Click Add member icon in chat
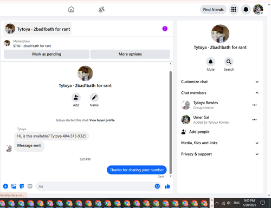This screenshot has height=208, width=271. tap(76, 97)
